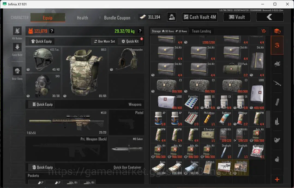The image size is (294, 188).
Task: Select the Loot Run Pass item
Action: tap(224, 168)
